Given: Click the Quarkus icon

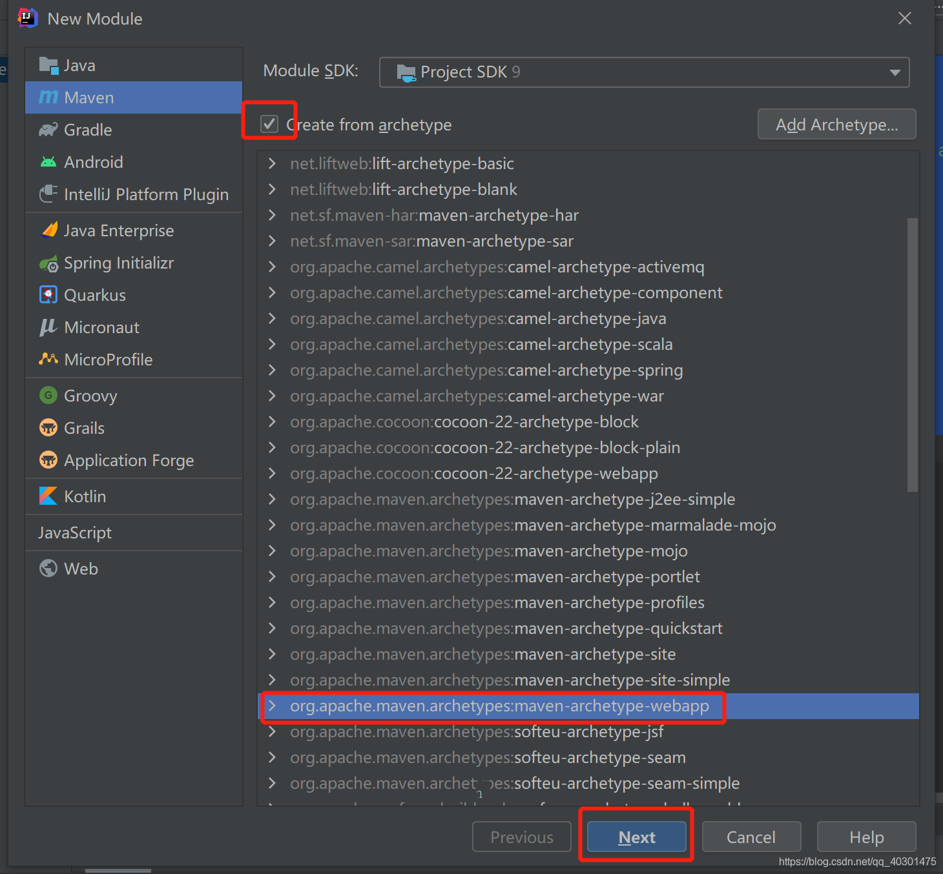Looking at the screenshot, I should [48, 295].
